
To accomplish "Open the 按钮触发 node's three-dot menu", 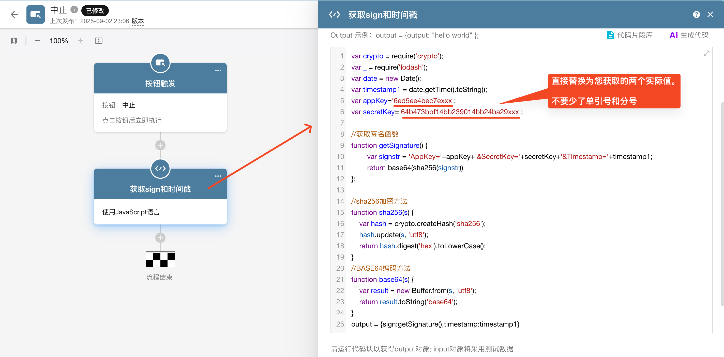I will [218, 70].
